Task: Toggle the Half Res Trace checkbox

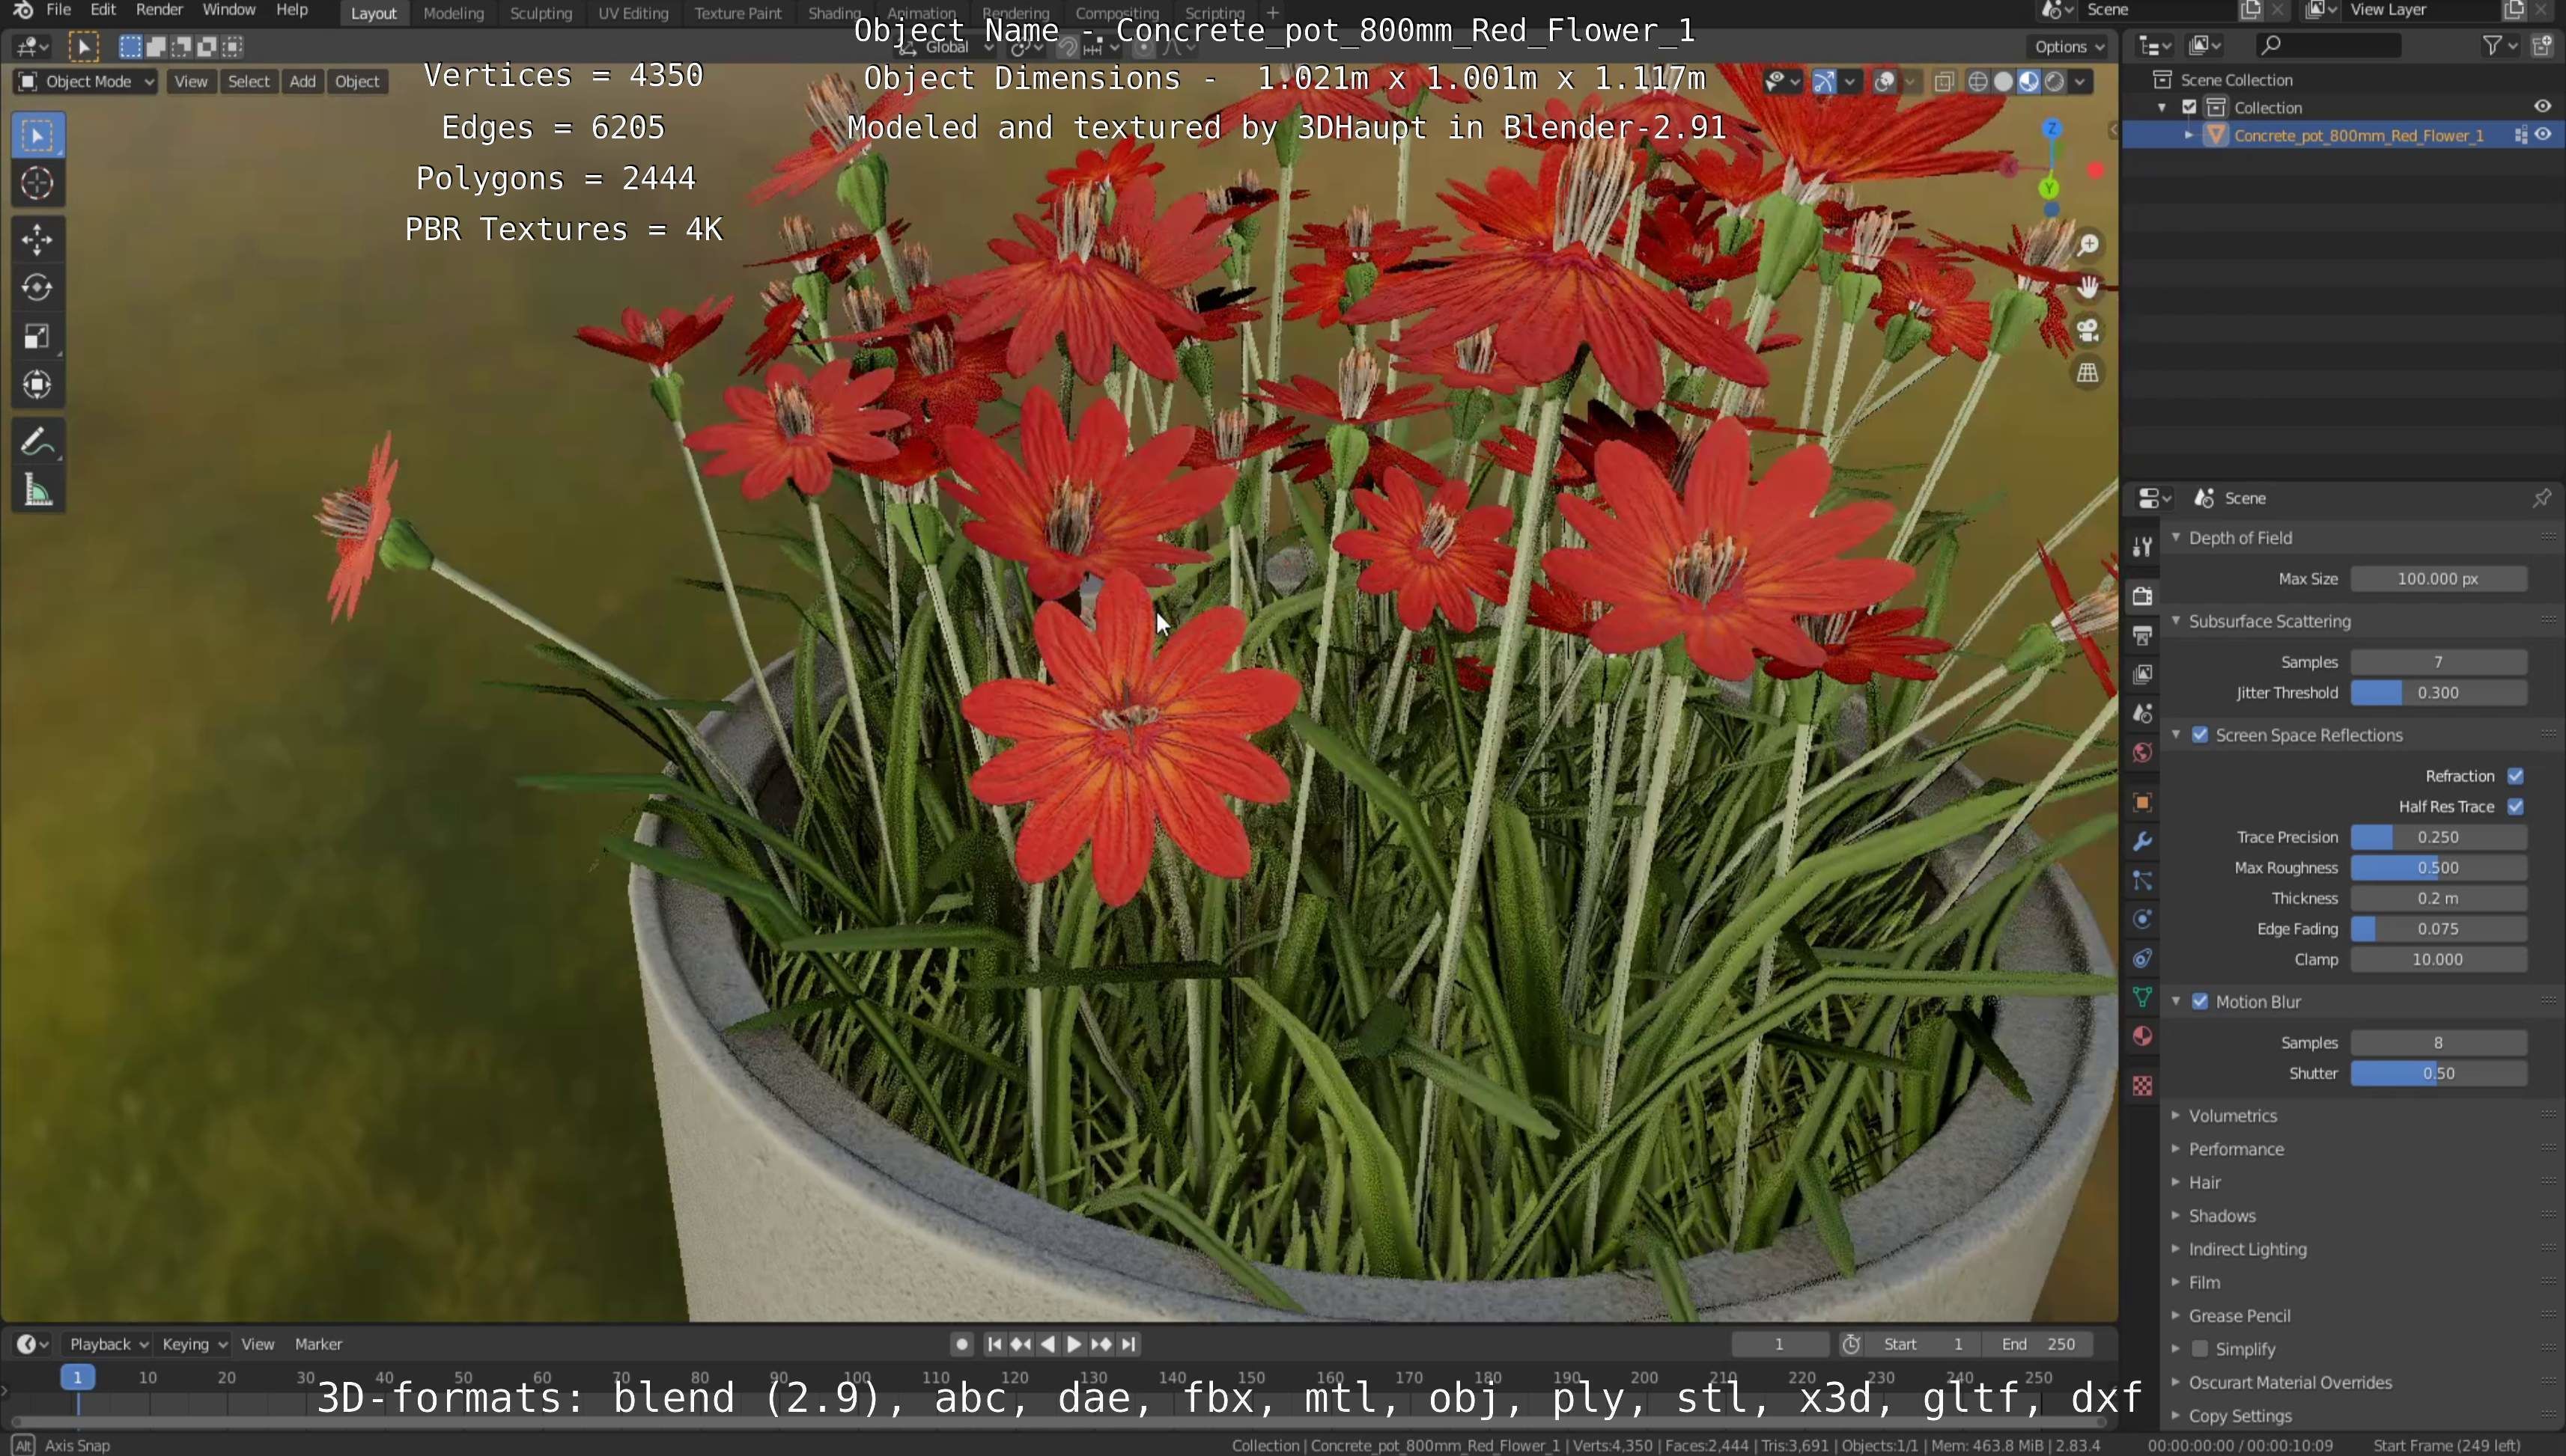Action: tap(2515, 807)
